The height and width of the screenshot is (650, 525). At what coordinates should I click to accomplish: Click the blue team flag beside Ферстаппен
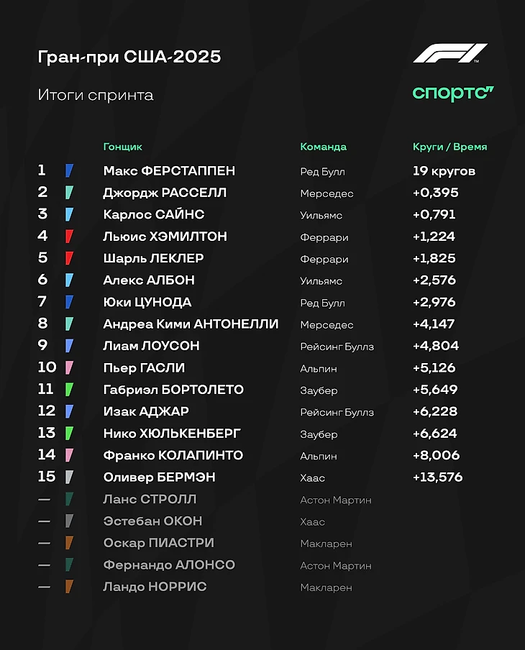pos(69,171)
